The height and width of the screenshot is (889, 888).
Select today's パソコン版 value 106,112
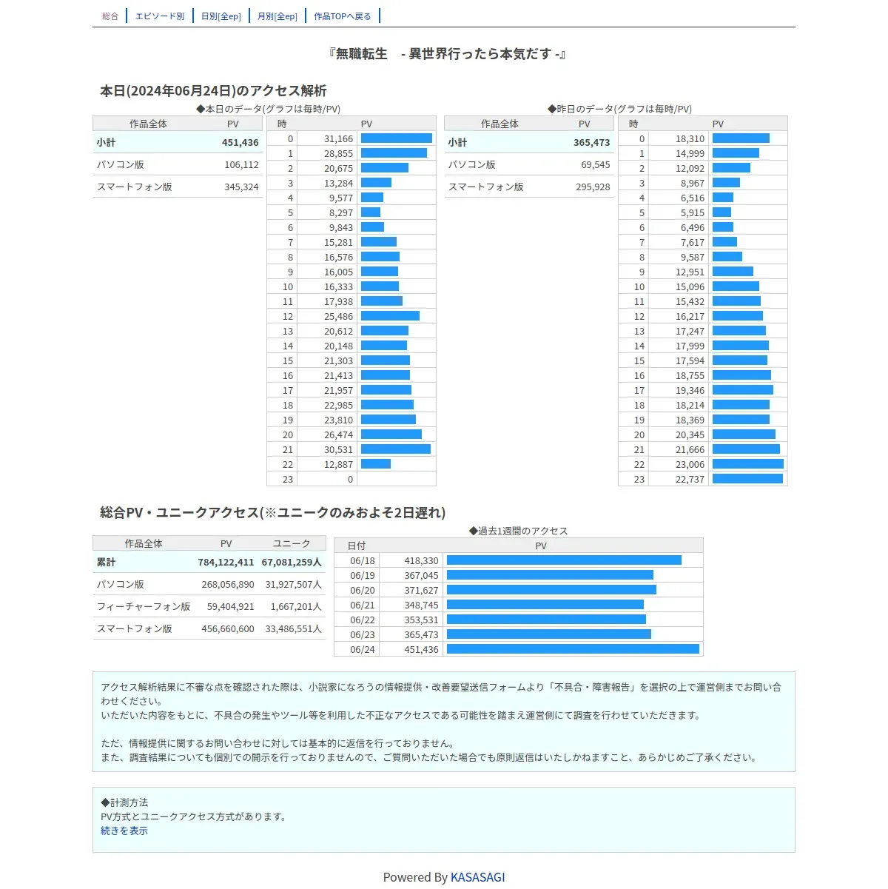click(242, 164)
